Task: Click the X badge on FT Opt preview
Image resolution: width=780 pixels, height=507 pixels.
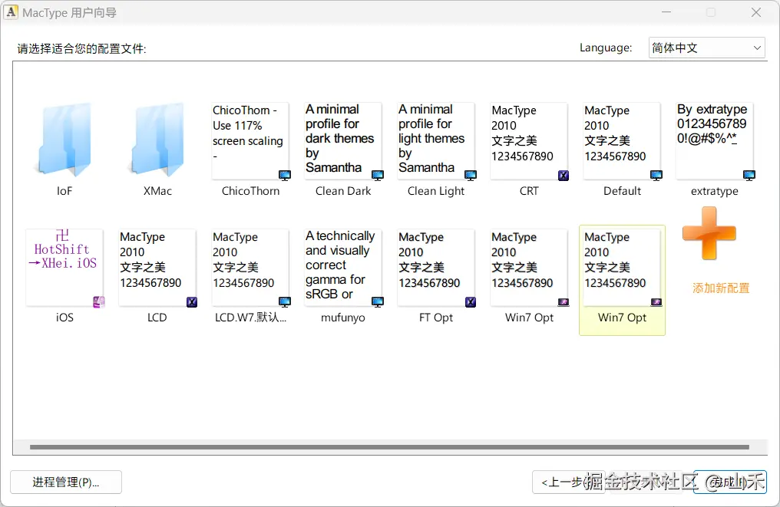Action: [470, 301]
